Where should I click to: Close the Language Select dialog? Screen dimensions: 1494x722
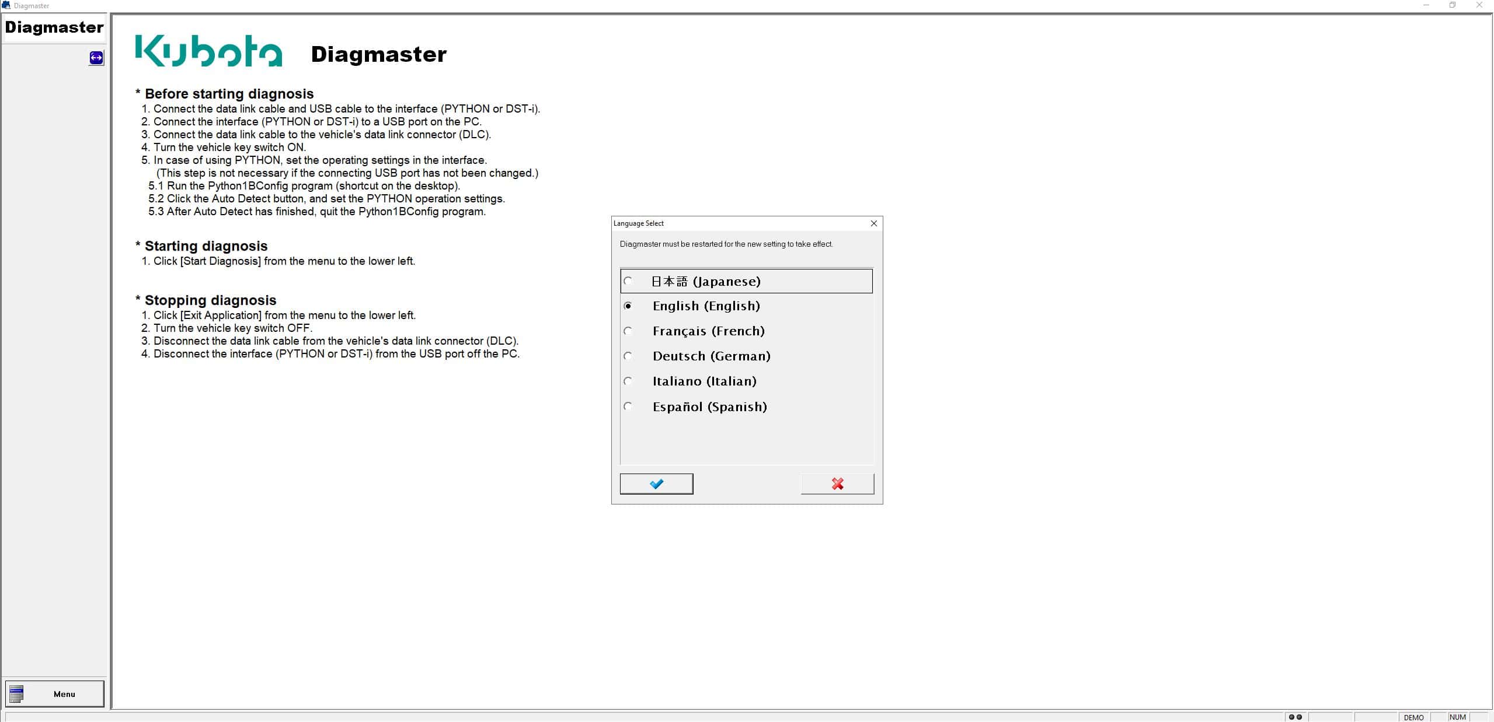[873, 223]
